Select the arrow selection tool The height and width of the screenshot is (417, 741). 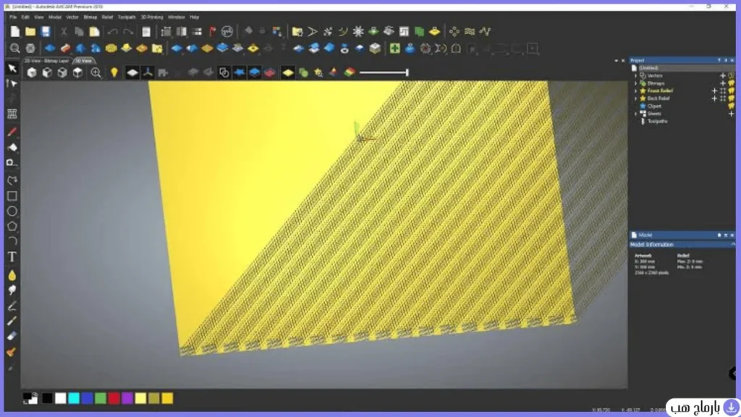pos(12,69)
